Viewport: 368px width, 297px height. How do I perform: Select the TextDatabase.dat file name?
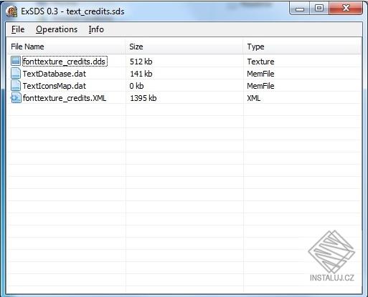[x=55, y=74]
